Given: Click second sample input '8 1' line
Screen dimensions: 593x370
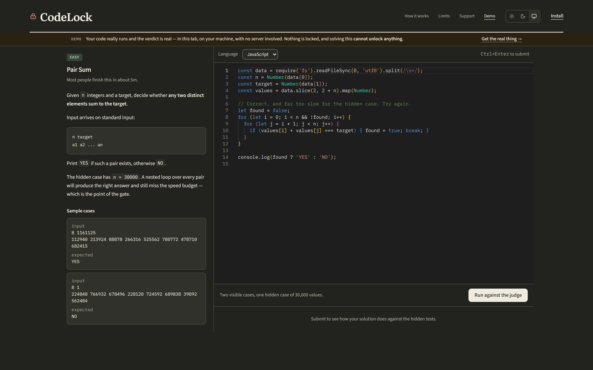Looking at the screenshot, I should 76,287.
